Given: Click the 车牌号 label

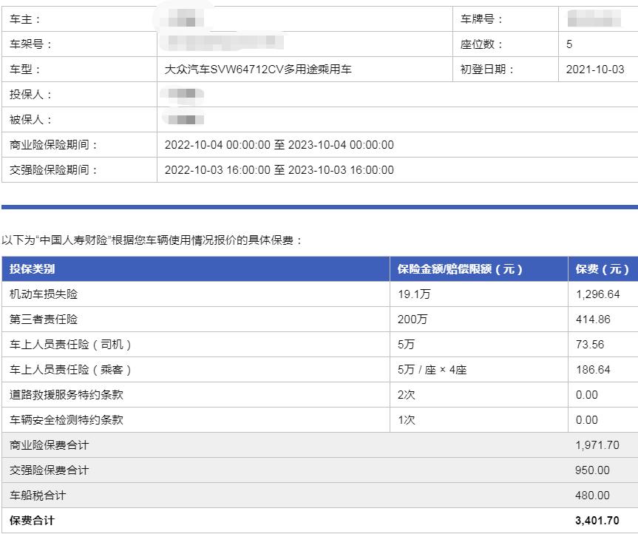Looking at the screenshot, I should 481,19.
